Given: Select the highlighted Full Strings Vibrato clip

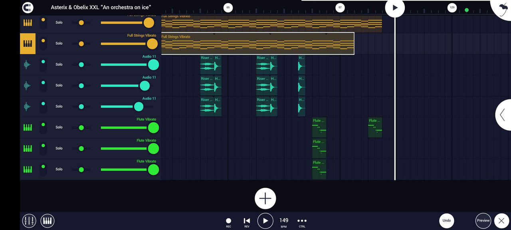Looking at the screenshot, I should tap(257, 44).
